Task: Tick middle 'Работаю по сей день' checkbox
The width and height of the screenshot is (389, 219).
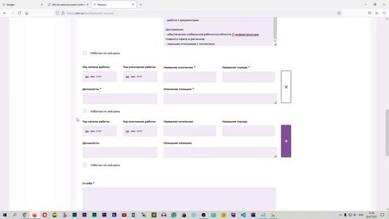Action: coord(84,111)
